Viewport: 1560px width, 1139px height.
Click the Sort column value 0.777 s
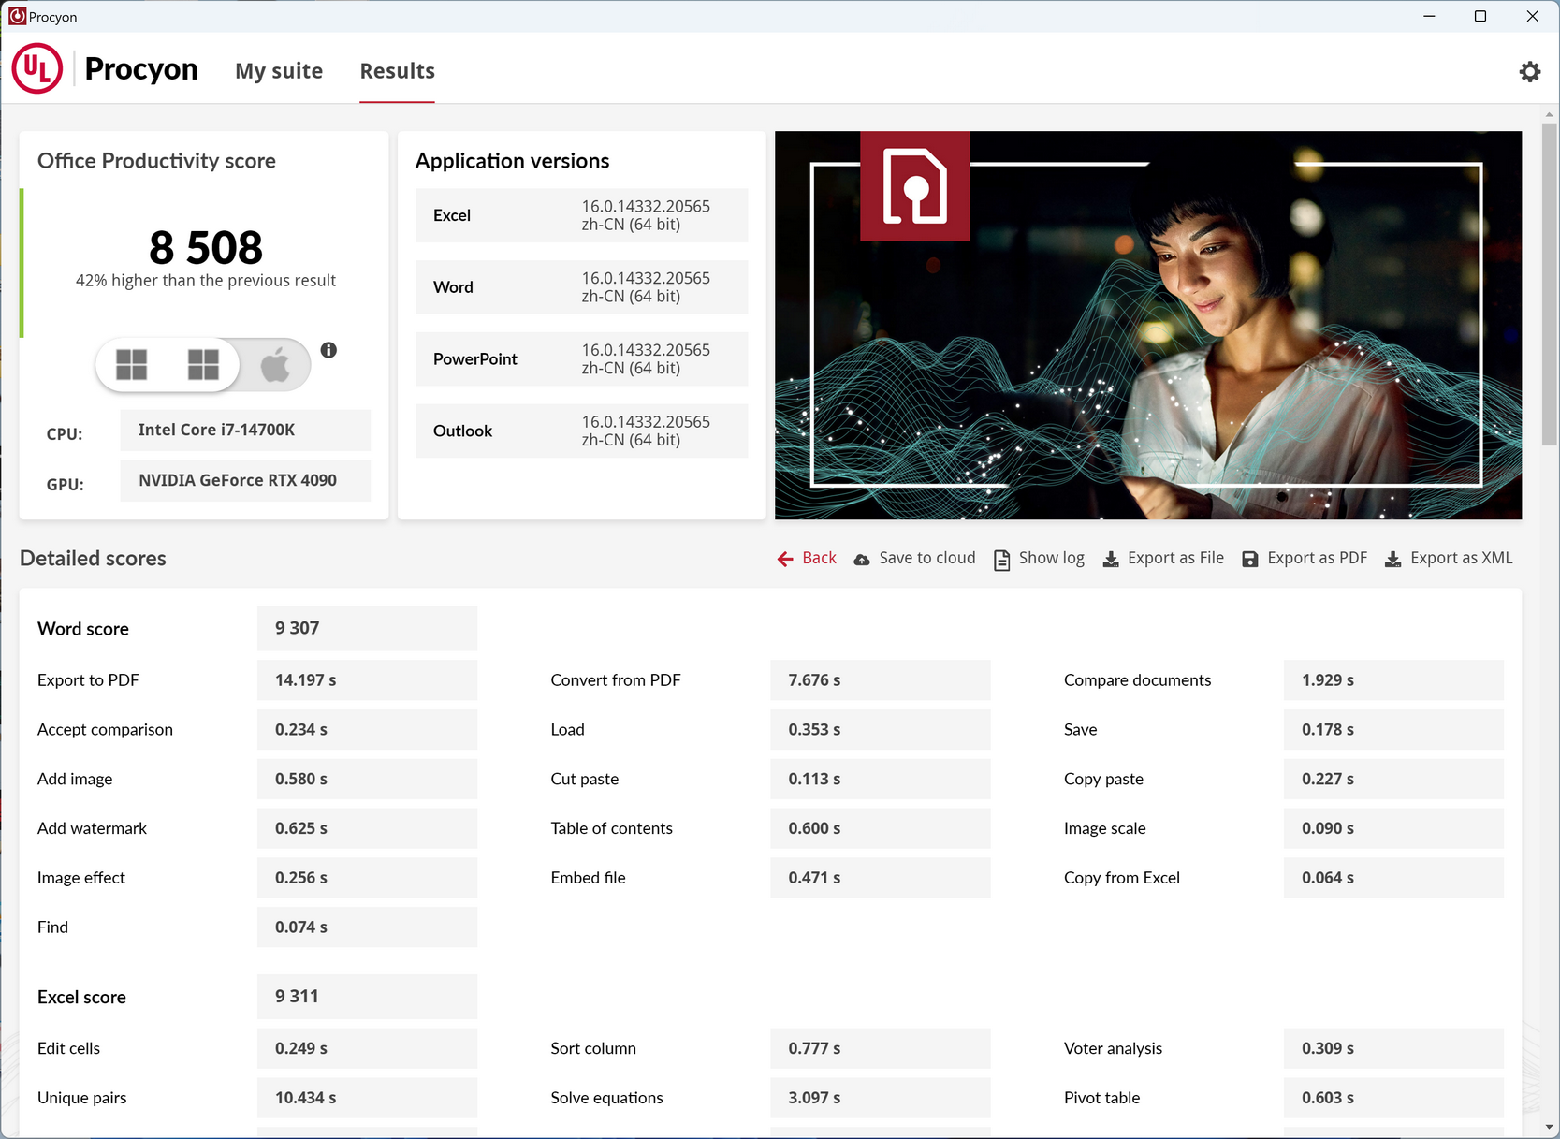click(x=880, y=1049)
